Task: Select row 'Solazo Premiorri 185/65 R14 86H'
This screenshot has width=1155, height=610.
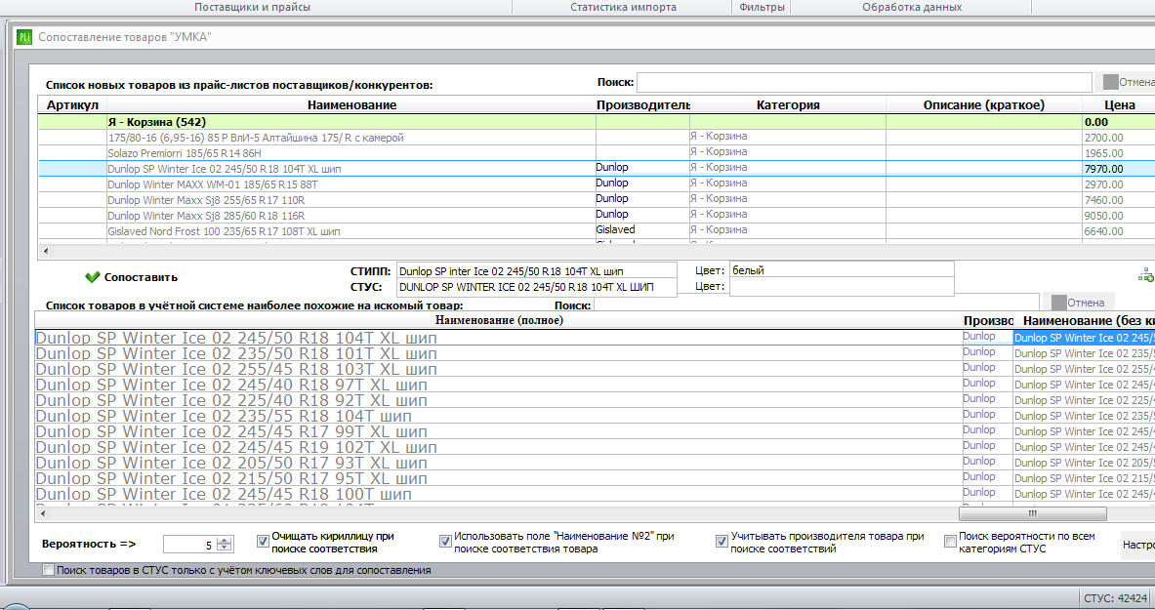Action: [x=597, y=152]
